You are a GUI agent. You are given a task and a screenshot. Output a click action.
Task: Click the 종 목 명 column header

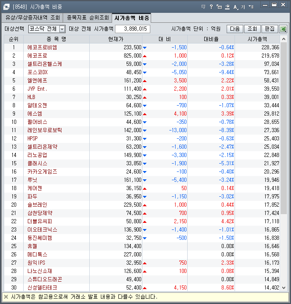[x=56, y=39]
